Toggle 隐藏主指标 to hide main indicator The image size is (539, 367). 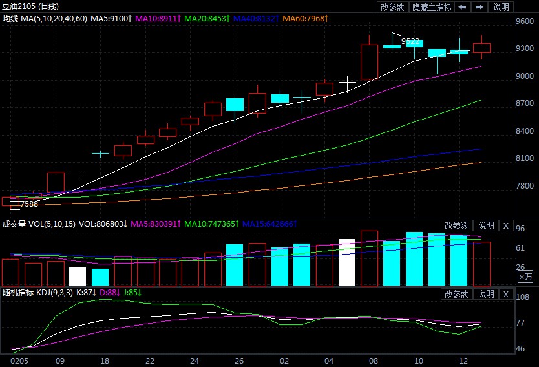[432, 7]
